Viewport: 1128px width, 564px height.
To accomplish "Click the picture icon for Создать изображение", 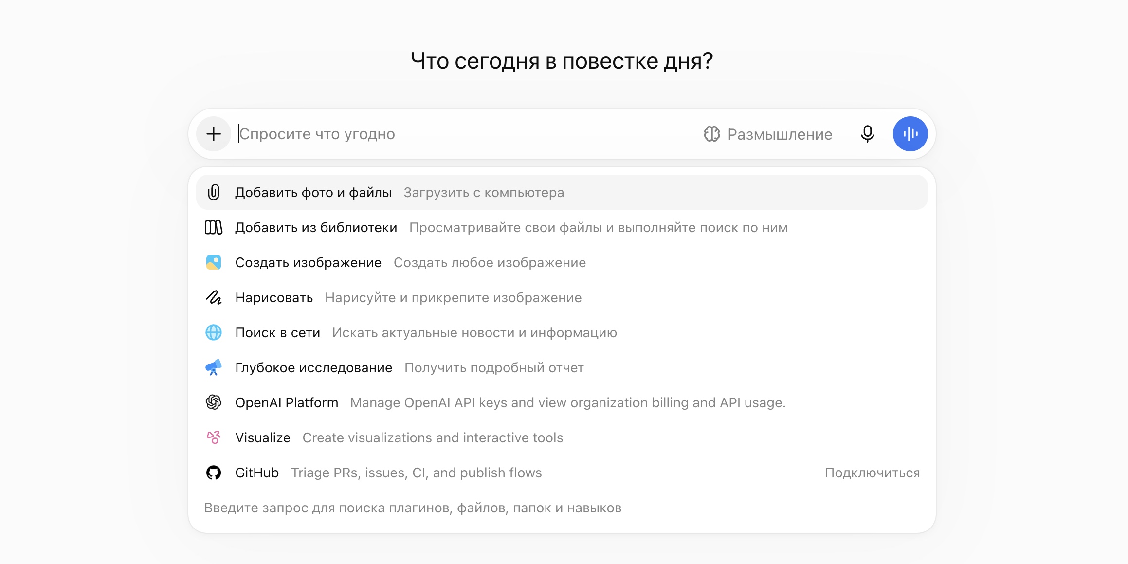I will [214, 262].
